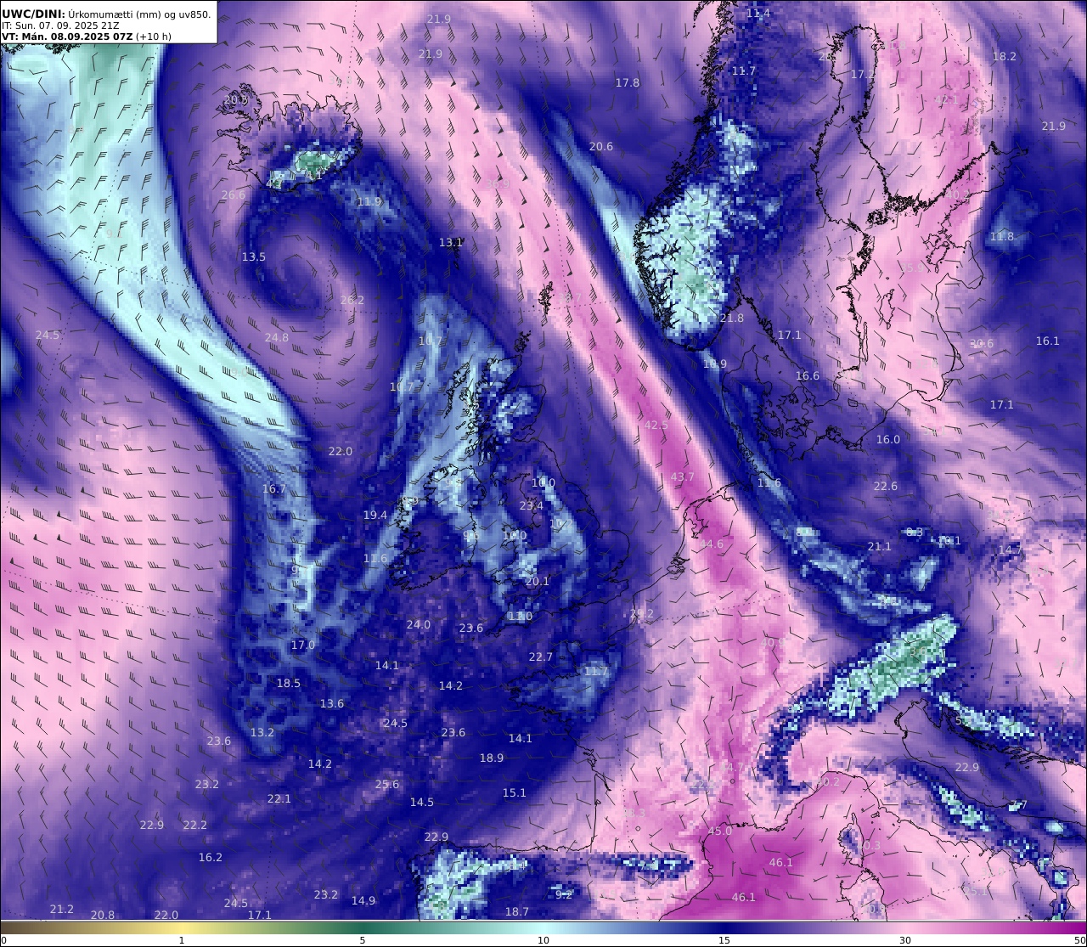The width and height of the screenshot is (1087, 947).
Task: Click the 18.5 value label
Action: [289, 683]
